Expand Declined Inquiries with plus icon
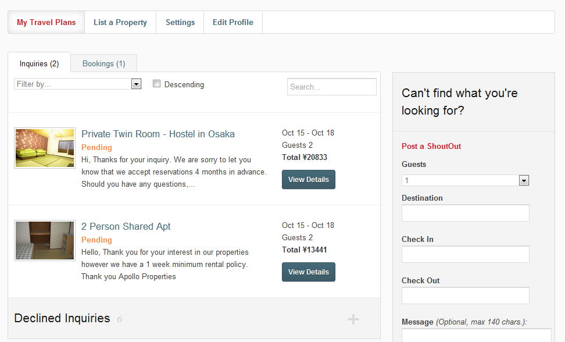Screen dimensions: 565x342 tap(353, 319)
